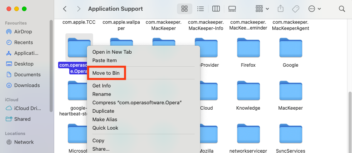Click the com.apple.wallpaper label
The width and height of the screenshot is (352, 153).
point(121,25)
